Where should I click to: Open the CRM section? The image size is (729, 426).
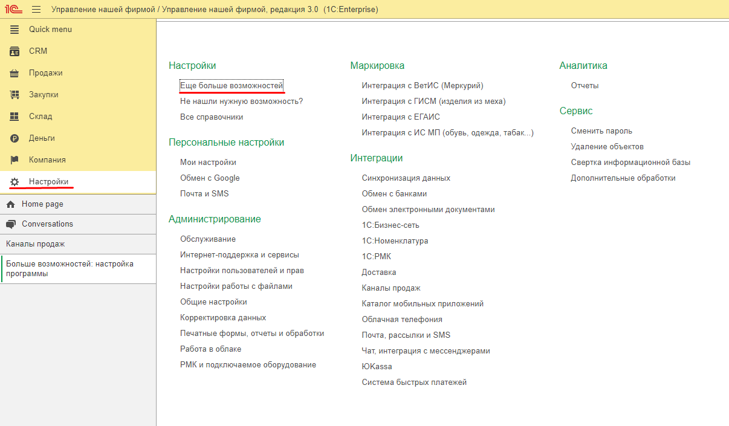[x=78, y=51]
